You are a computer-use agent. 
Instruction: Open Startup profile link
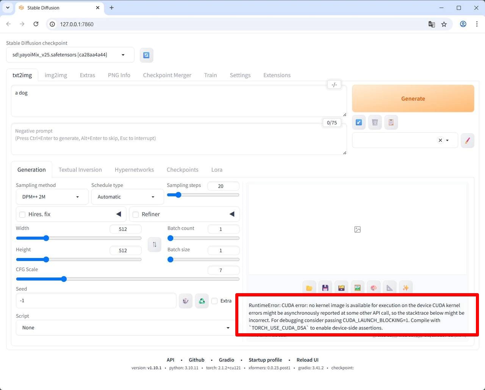click(x=265, y=360)
